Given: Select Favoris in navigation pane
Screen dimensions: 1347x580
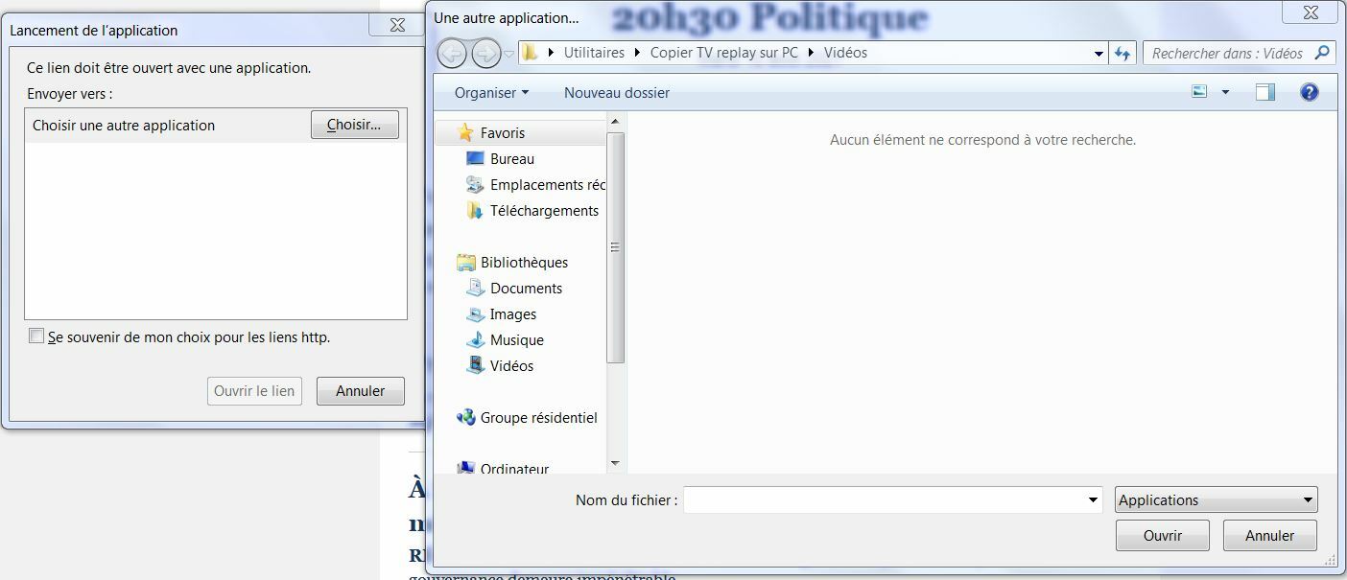Looking at the screenshot, I should (503, 133).
